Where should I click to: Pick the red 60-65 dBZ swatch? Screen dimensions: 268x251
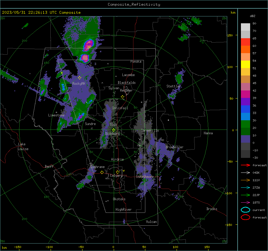pos(245,42)
